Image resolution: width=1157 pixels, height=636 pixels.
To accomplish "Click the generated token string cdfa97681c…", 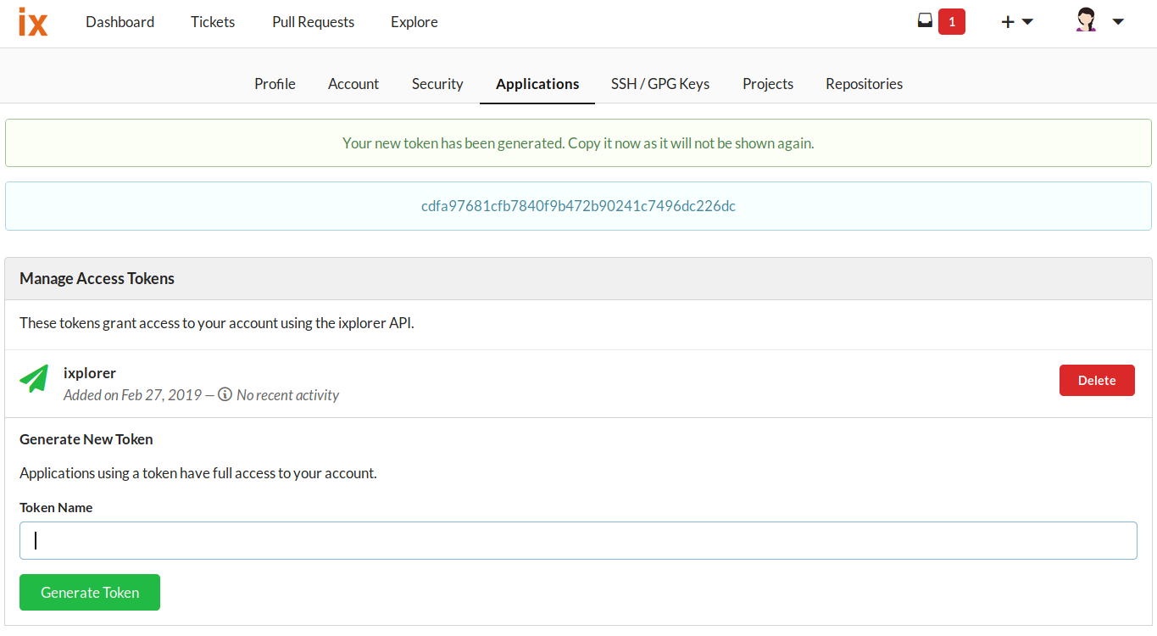I will click(578, 206).
